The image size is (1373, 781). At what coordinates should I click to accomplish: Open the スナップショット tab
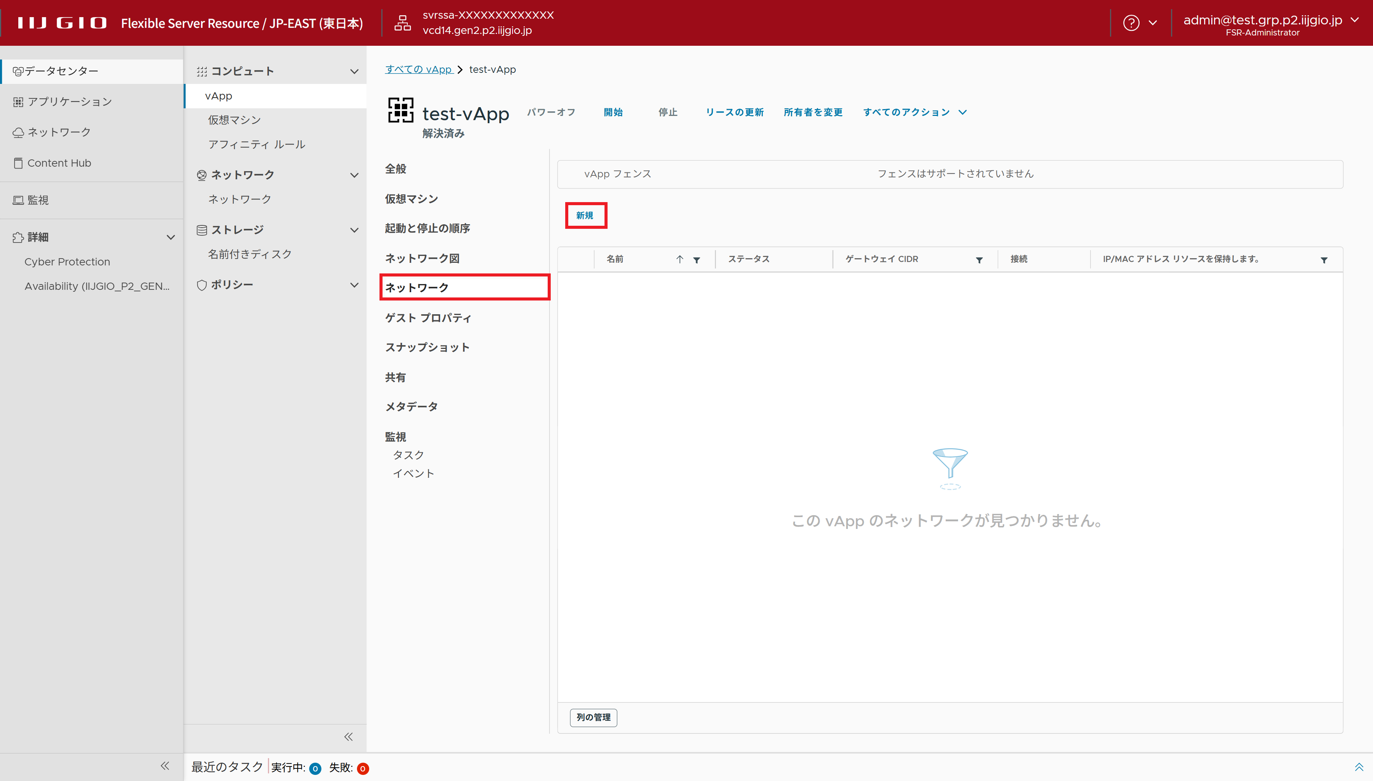(x=427, y=347)
